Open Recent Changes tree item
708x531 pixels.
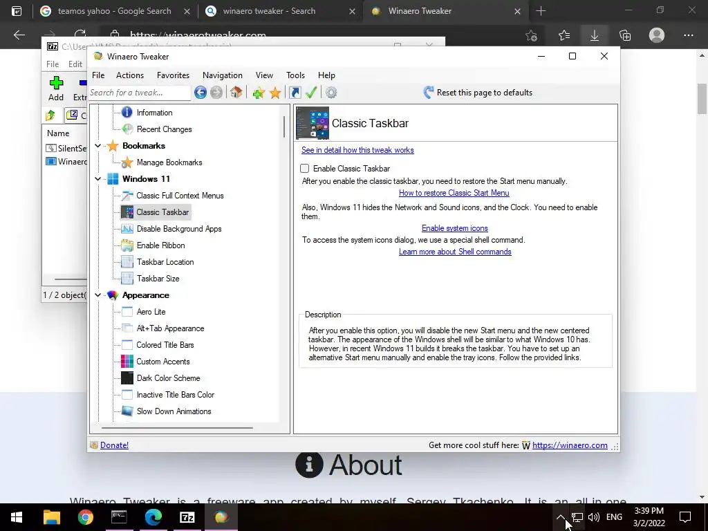164,129
